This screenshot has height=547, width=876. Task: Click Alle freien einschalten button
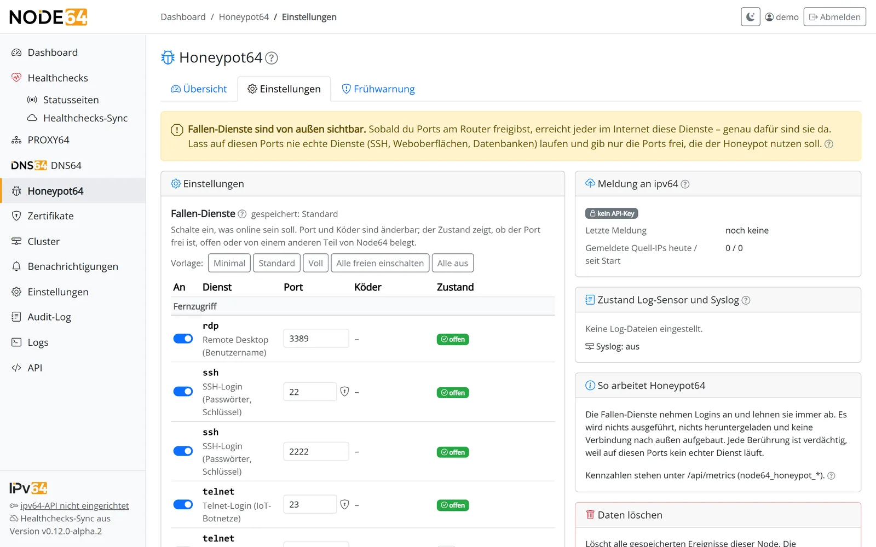click(x=380, y=263)
